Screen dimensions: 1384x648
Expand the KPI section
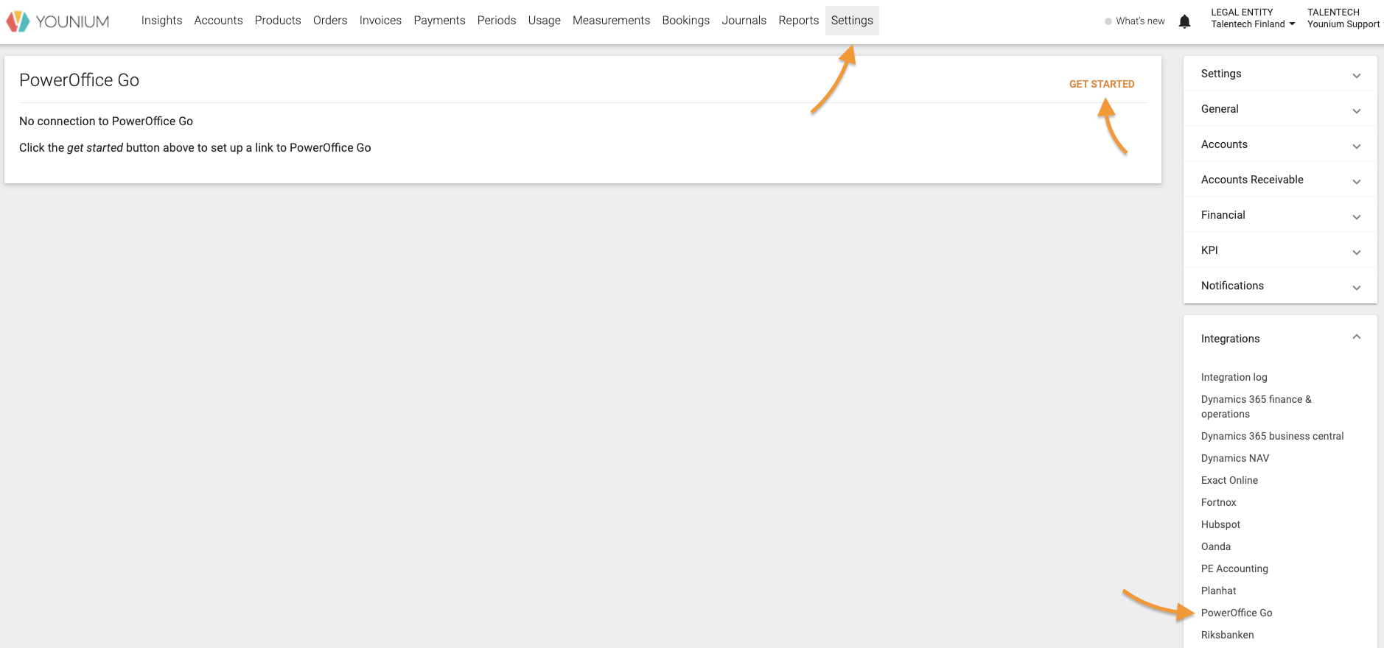(x=1280, y=250)
